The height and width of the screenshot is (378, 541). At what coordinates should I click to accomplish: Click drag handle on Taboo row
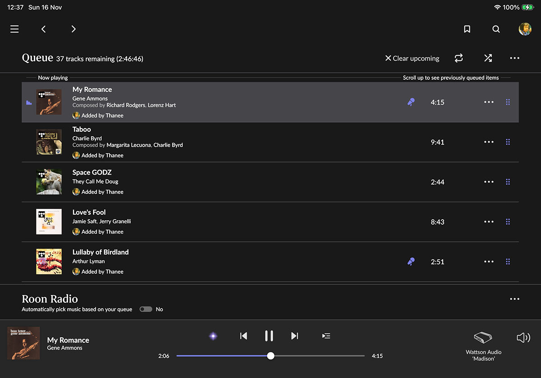coord(508,142)
